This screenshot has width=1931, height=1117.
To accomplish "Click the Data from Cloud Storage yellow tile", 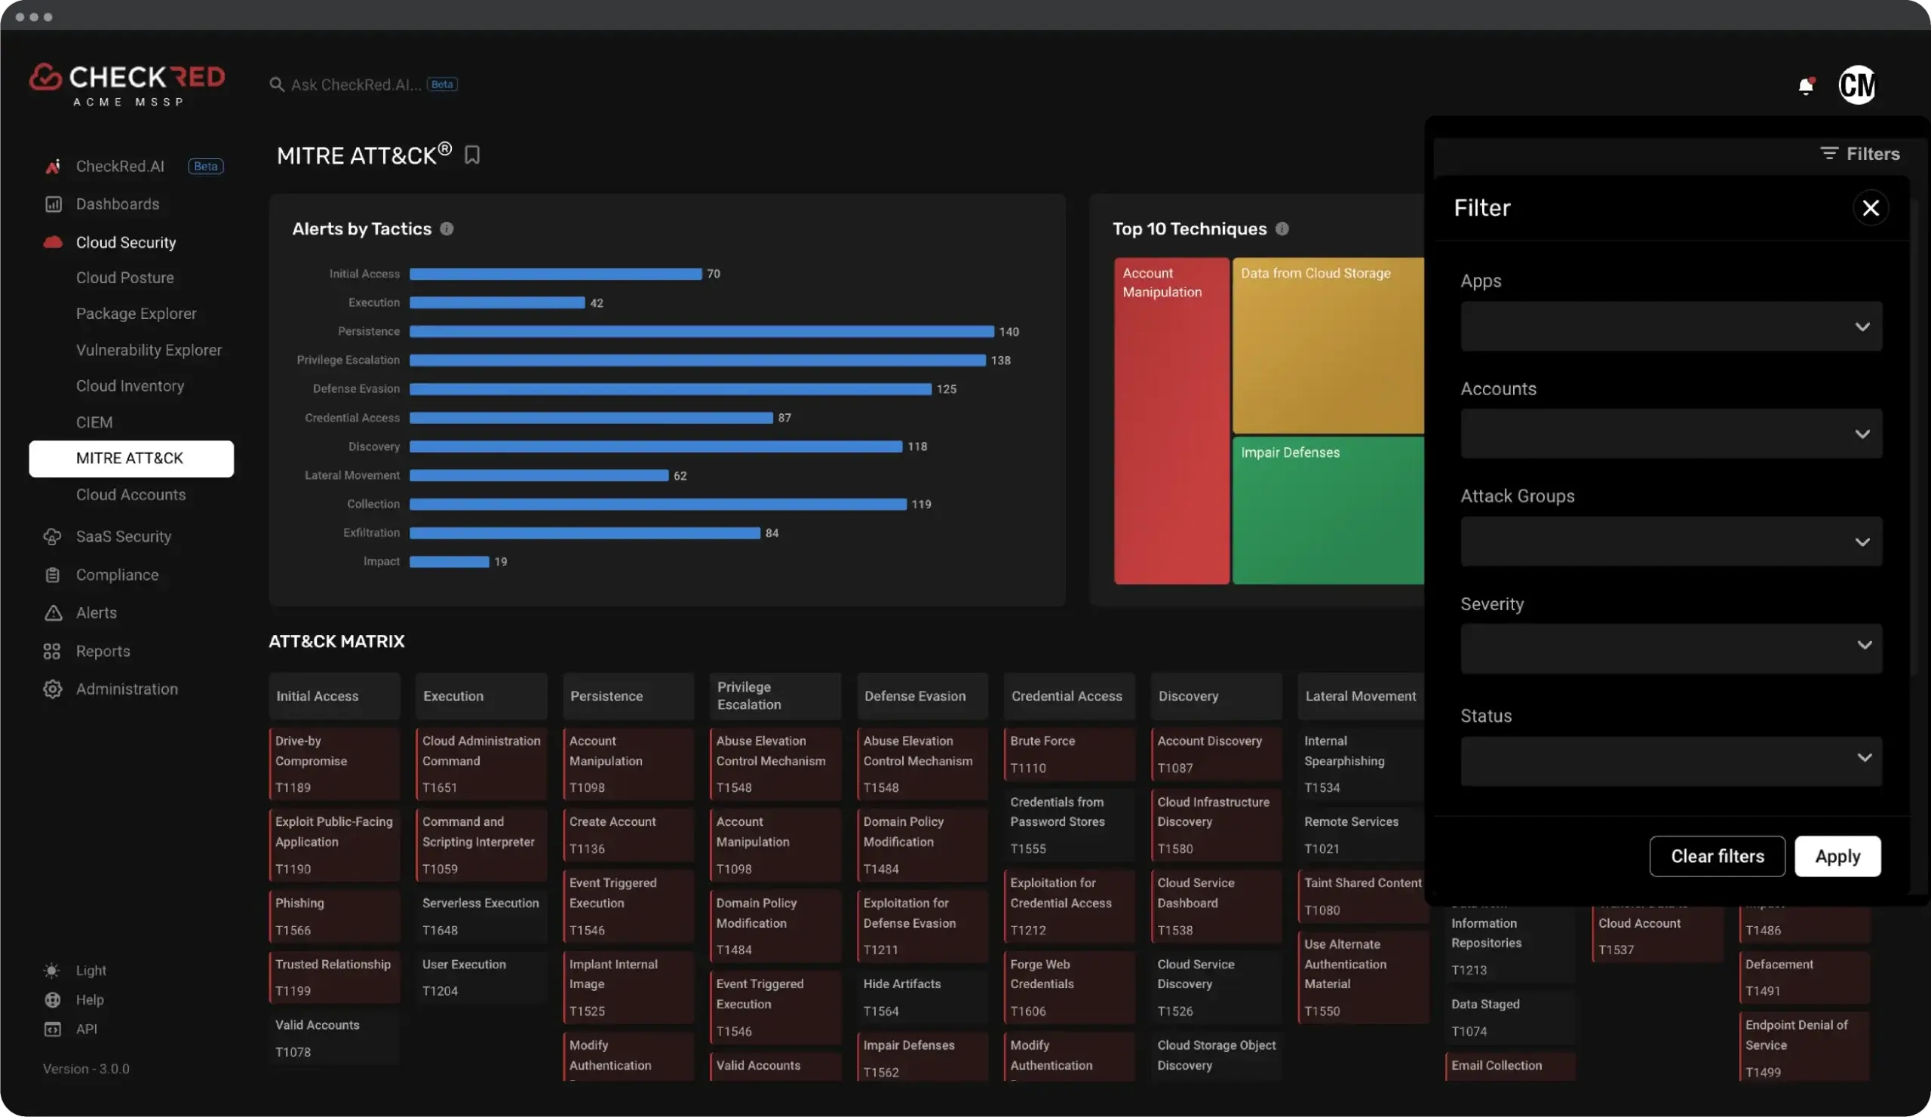I will click(1328, 345).
